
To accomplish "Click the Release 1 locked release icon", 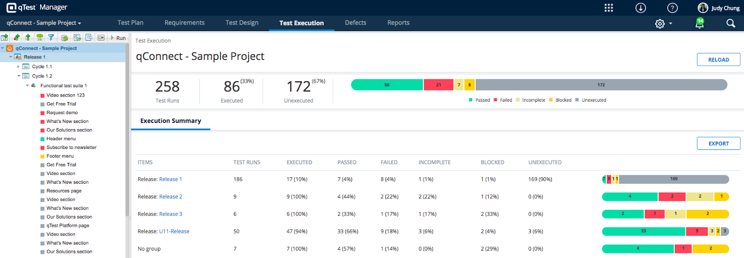I will click(x=18, y=57).
